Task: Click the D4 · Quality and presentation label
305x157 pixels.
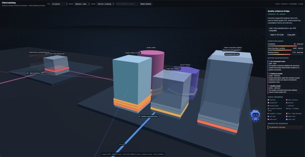Action: coord(148,117)
